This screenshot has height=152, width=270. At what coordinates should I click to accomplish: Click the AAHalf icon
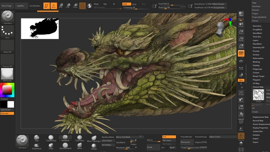pos(241,46)
